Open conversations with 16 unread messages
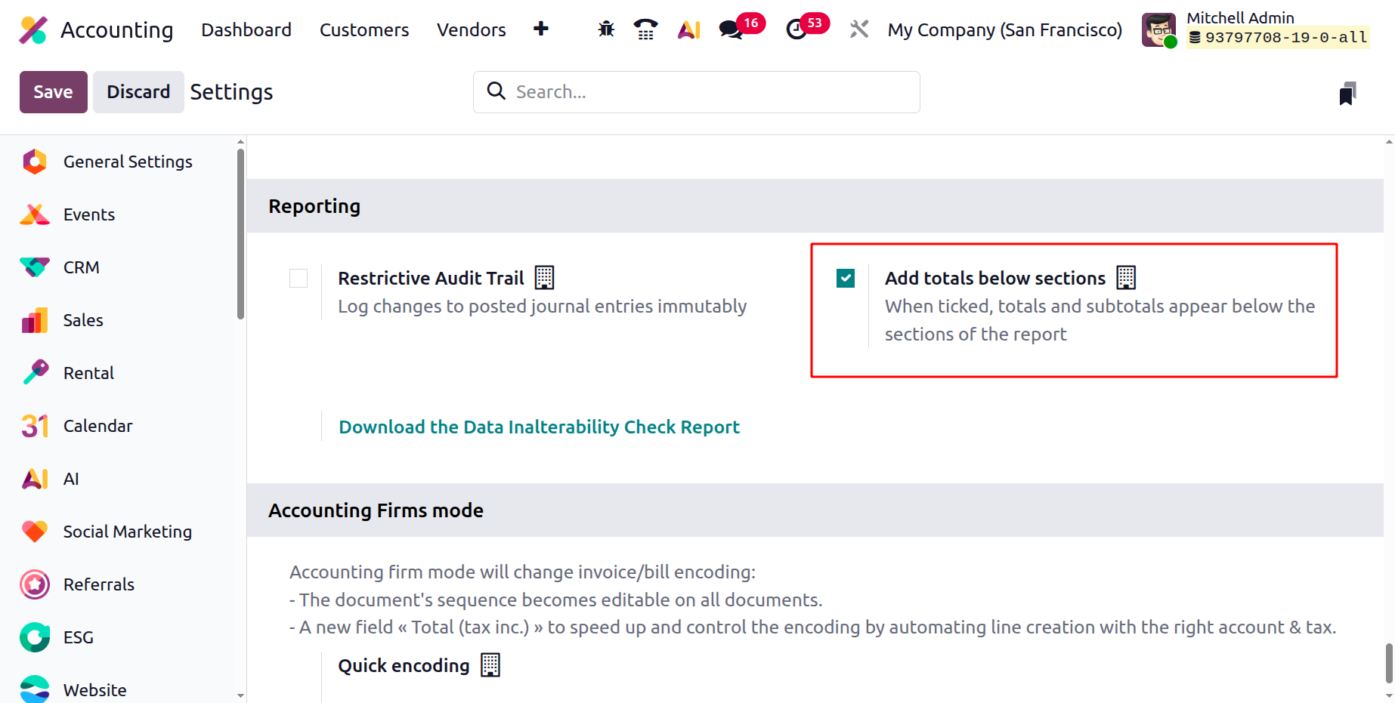 point(732,29)
